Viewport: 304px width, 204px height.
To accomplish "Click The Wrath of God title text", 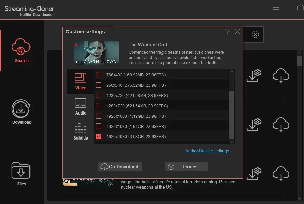I will (147, 45).
